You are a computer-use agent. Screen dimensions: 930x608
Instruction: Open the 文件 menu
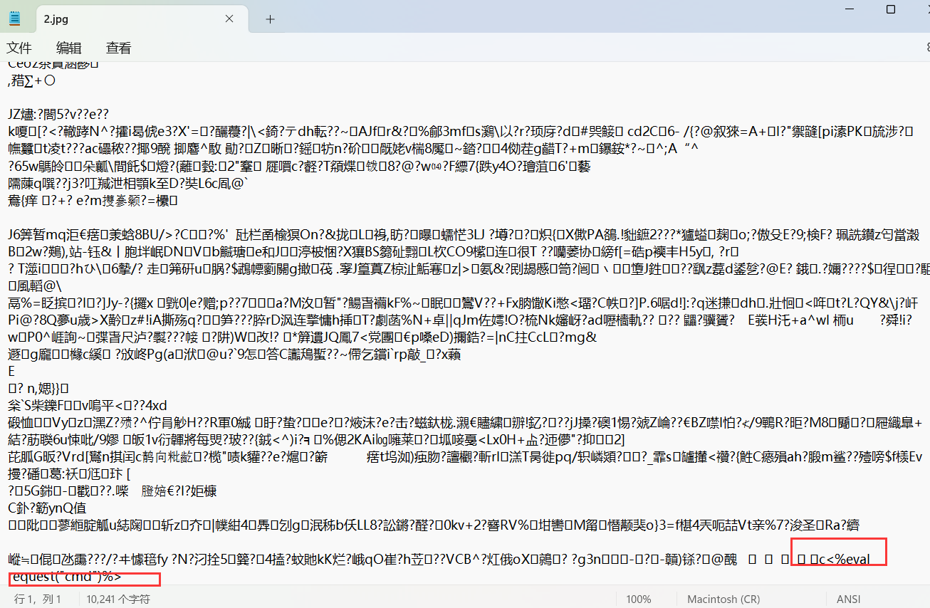point(19,48)
